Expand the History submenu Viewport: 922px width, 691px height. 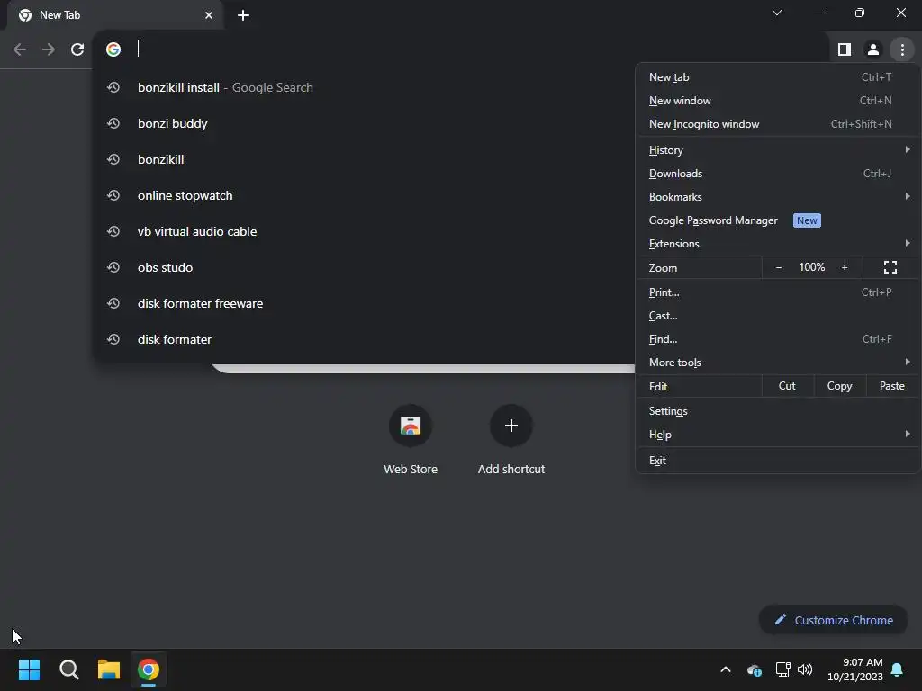coord(778,150)
